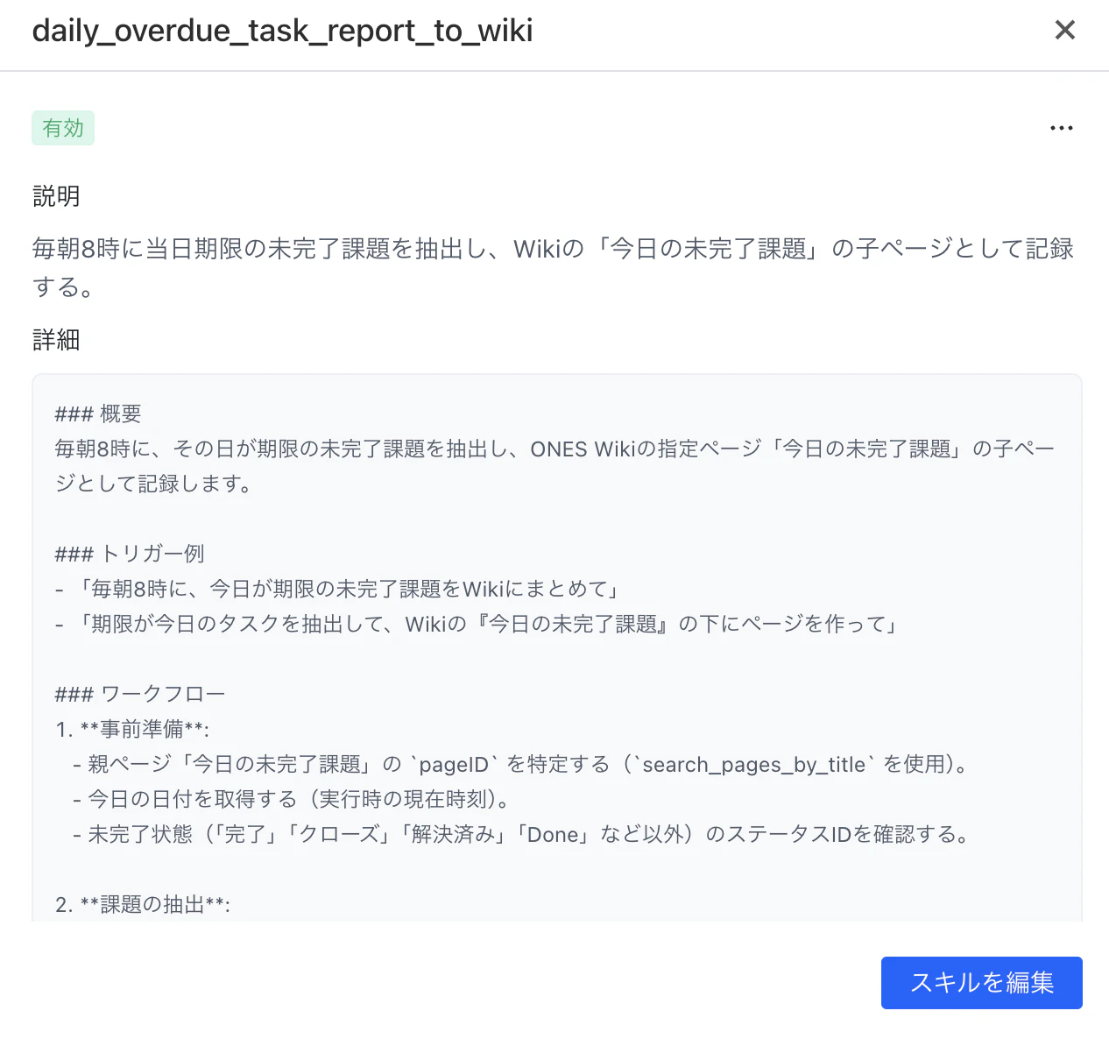The width and height of the screenshot is (1109, 1039).
Task: Click the 有効 status badge
Action: [63, 128]
